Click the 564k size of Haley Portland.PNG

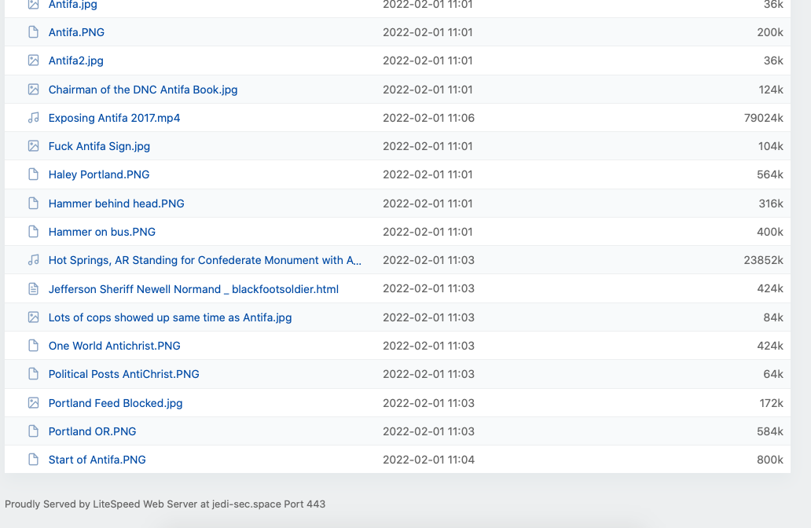(770, 174)
